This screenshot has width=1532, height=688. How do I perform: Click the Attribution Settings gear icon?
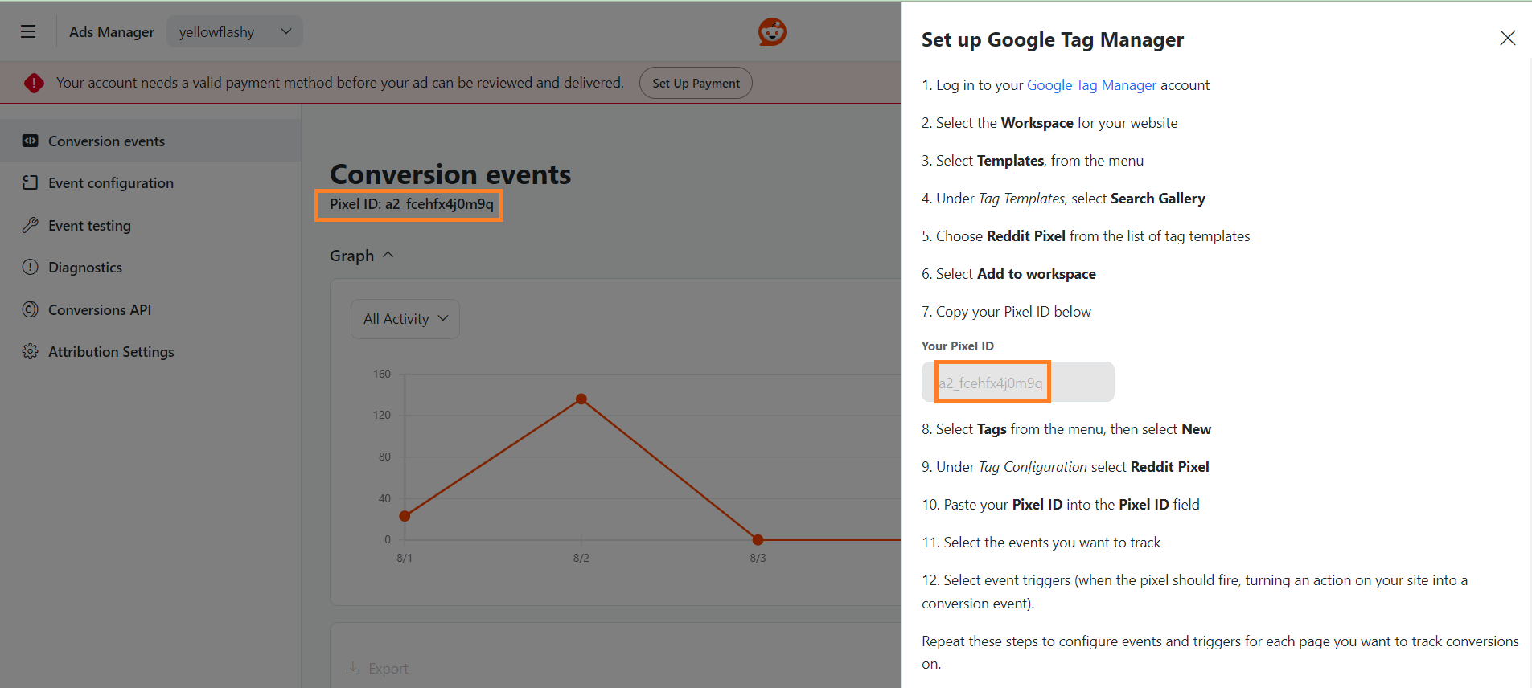click(31, 351)
